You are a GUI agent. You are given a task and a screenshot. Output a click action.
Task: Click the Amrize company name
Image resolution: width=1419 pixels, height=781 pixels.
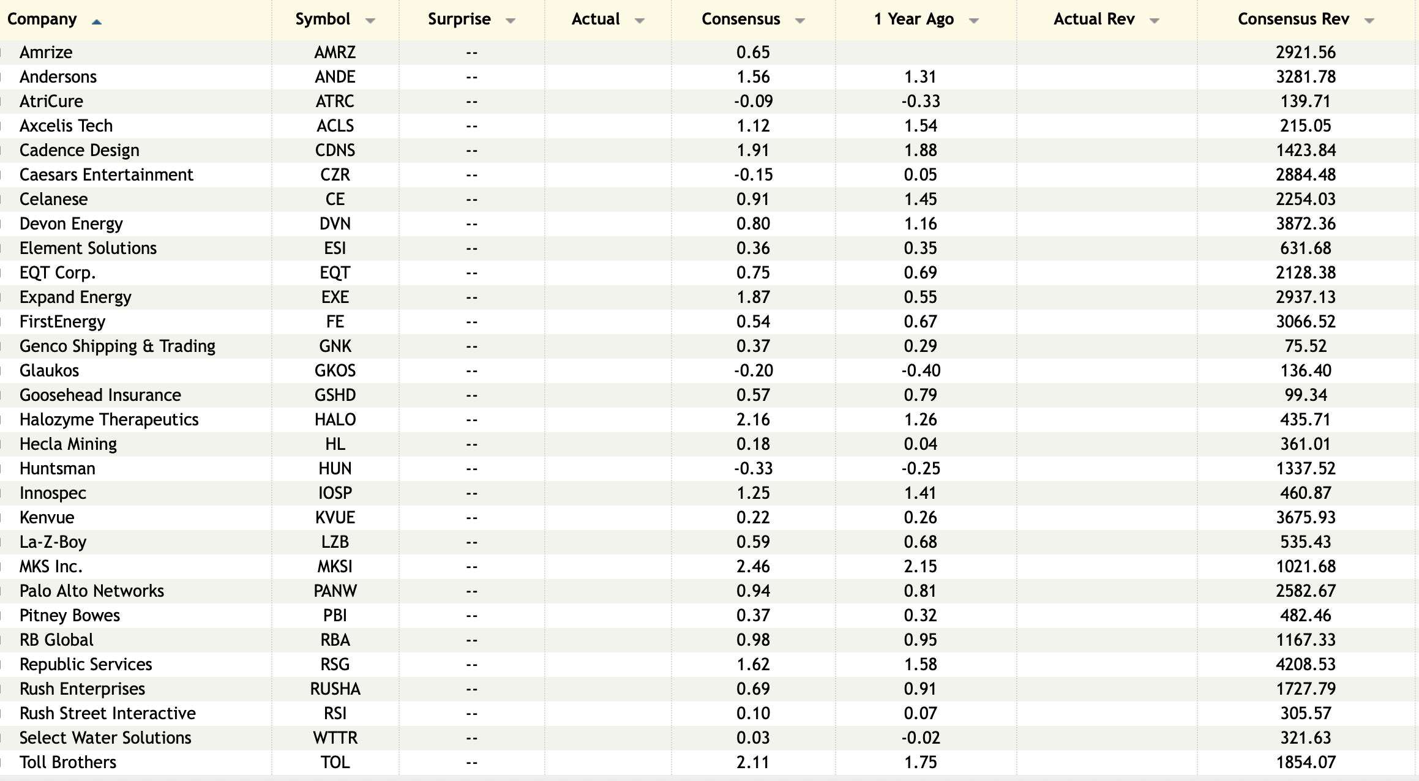point(46,52)
